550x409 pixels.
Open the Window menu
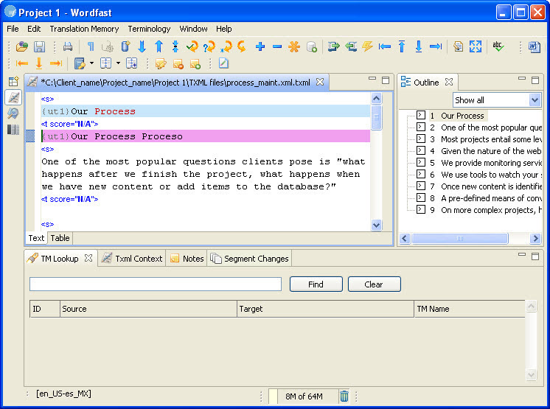point(193,29)
